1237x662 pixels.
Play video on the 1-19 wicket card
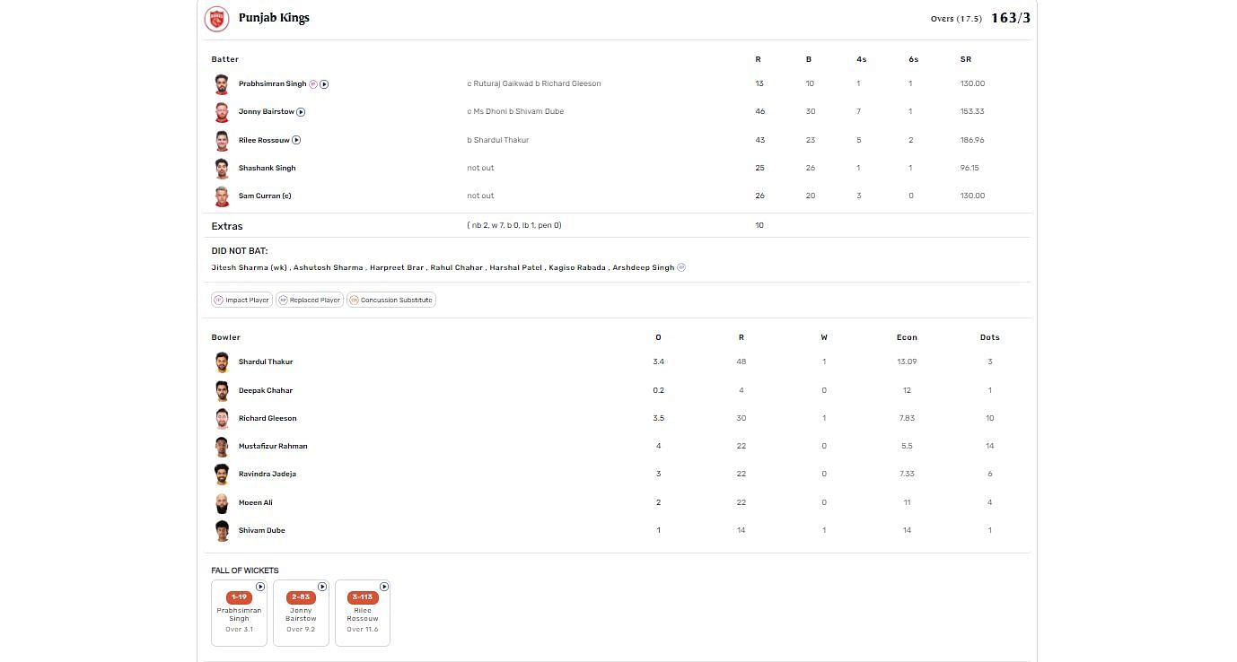pyautogui.click(x=260, y=587)
